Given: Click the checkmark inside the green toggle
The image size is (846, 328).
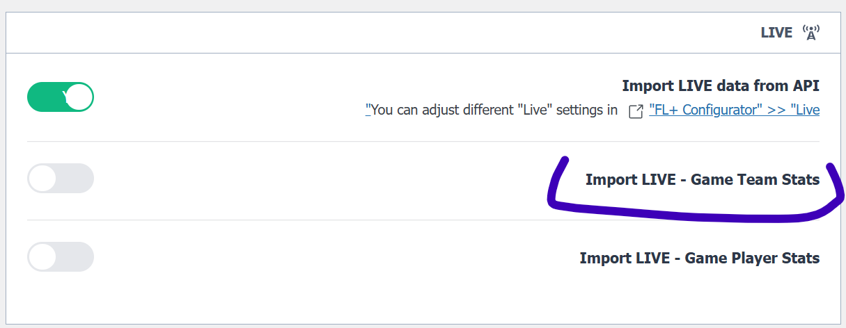Looking at the screenshot, I should point(65,96).
